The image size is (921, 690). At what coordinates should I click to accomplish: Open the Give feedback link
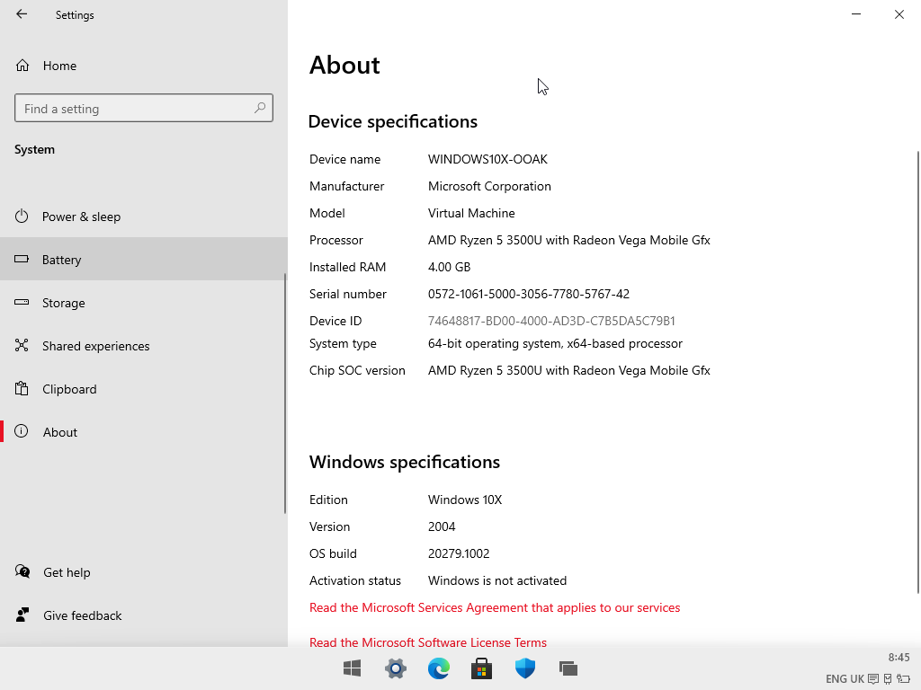coord(68,615)
